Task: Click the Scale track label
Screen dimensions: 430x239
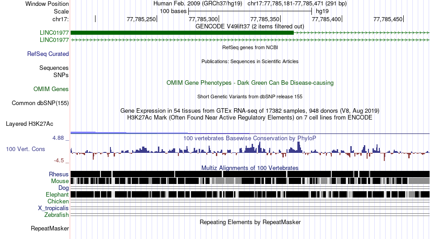Action: click(x=61, y=11)
